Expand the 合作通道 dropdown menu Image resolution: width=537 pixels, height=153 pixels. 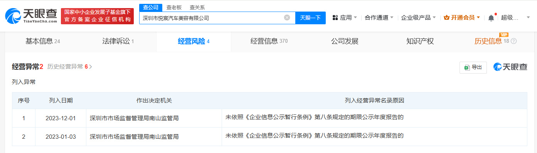click(379, 18)
